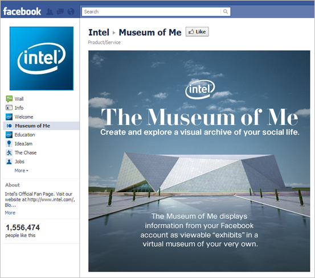Viewport: 315px width, 278px height.
Task: Click the Facebook logo
Action: tap(22, 11)
